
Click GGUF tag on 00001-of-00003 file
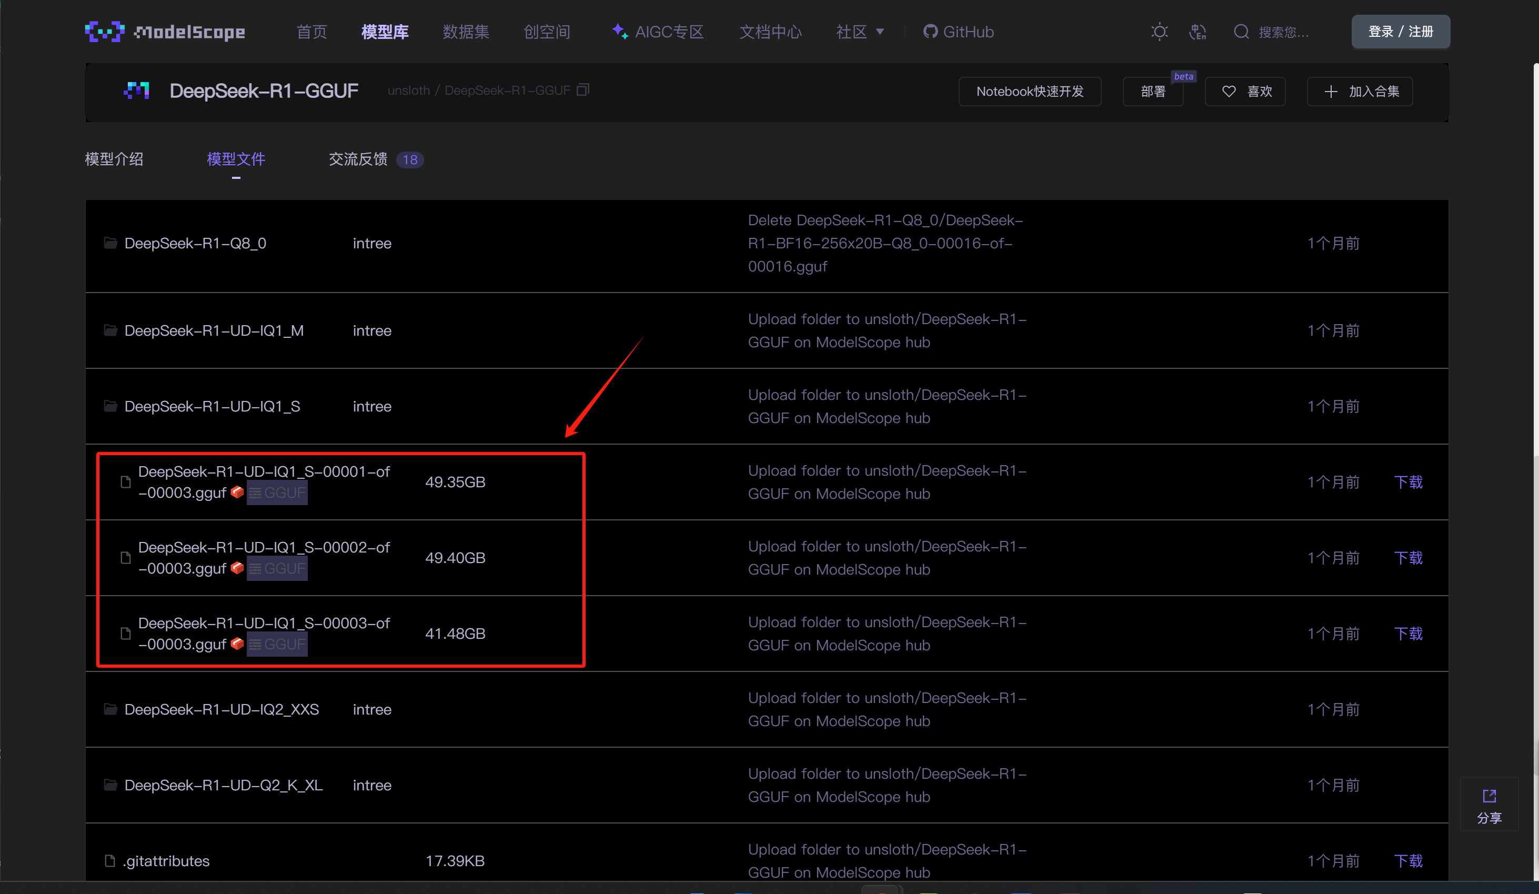(277, 493)
